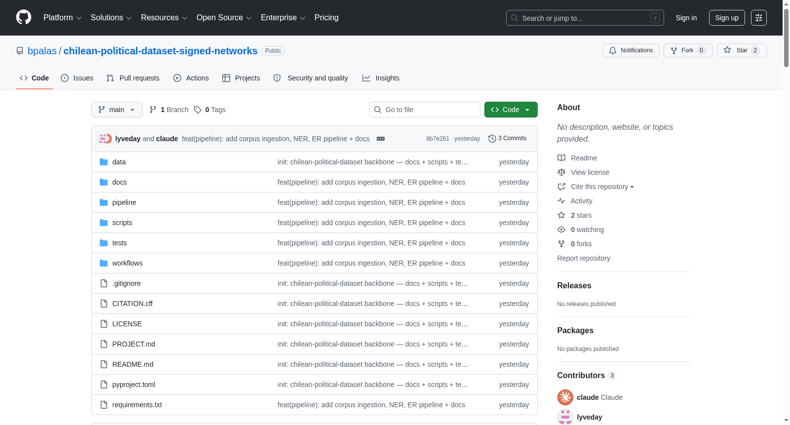Screen dimensions: 790x425
Task: Click the Go to file search box
Action: coord(425,110)
